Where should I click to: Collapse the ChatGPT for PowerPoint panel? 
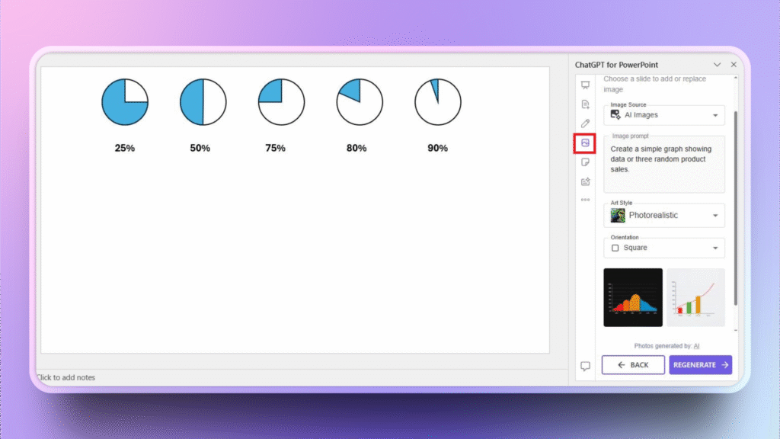point(717,65)
